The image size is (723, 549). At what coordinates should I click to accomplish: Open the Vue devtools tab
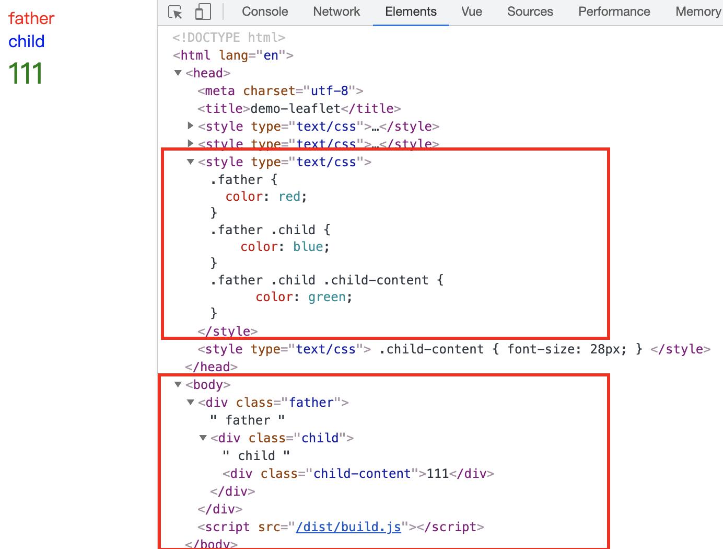(x=472, y=12)
